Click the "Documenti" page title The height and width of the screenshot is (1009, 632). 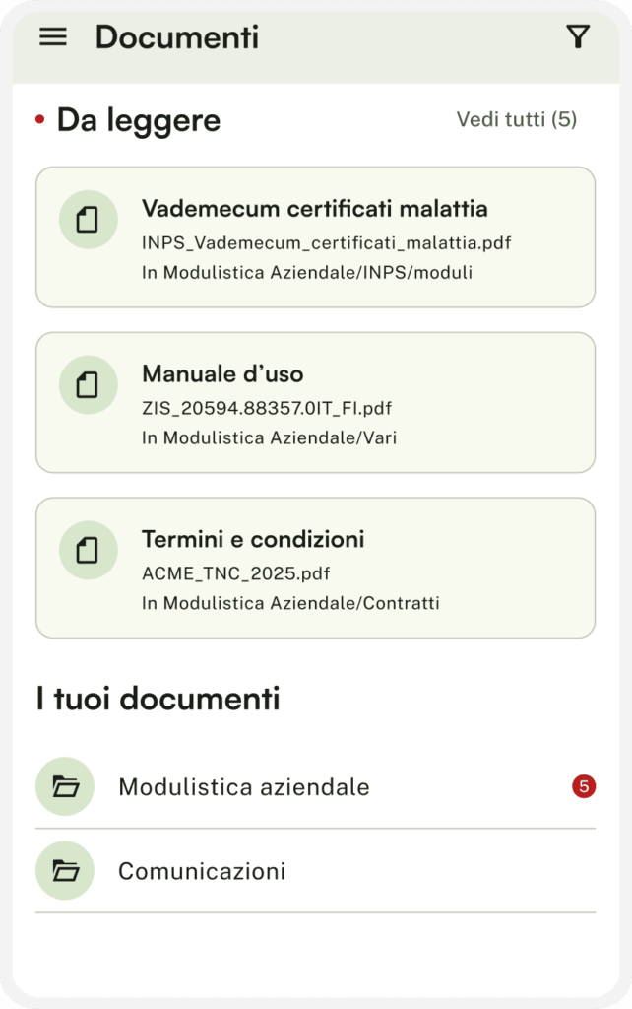pyautogui.click(x=177, y=37)
